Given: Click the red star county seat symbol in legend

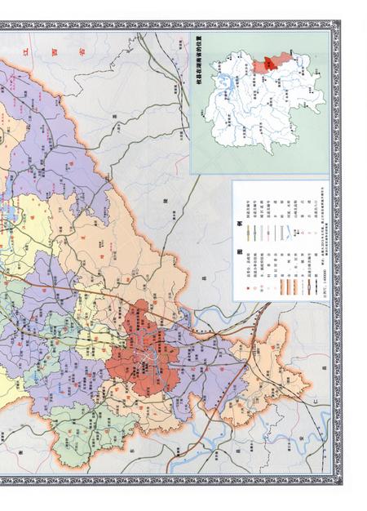Looking at the screenshot, I should coord(248,288).
